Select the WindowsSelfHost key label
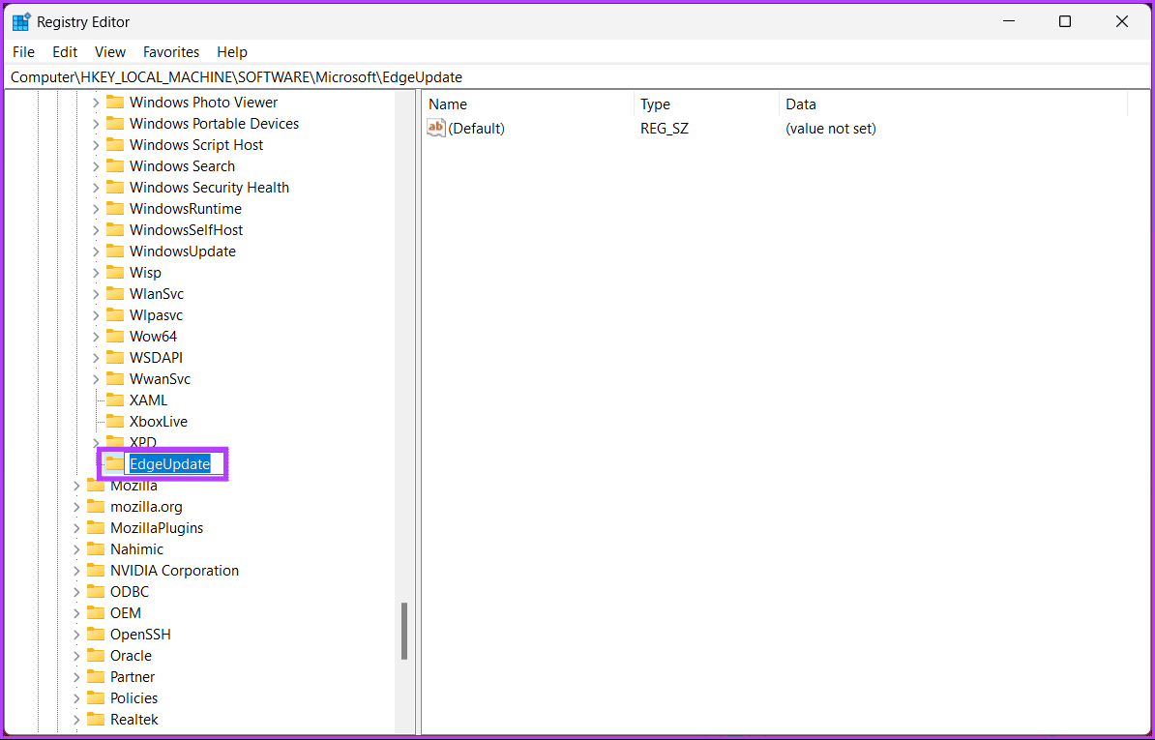Viewport: 1155px width, 740px height. tap(187, 230)
